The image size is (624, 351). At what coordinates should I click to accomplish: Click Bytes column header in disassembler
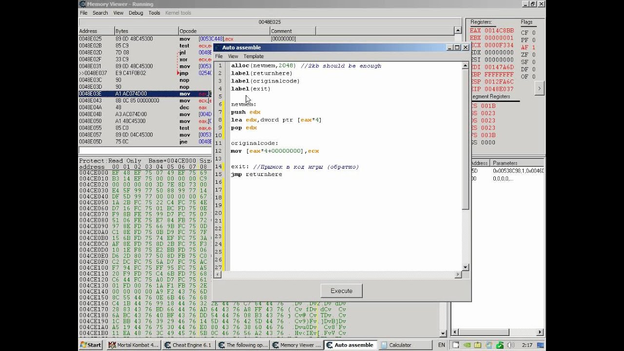pyautogui.click(x=146, y=31)
